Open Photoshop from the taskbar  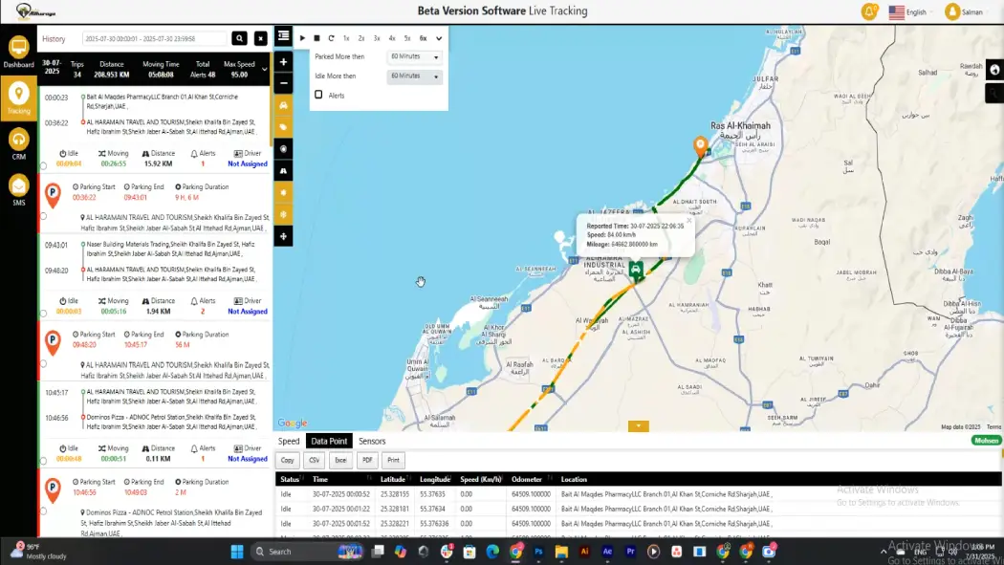click(x=538, y=552)
